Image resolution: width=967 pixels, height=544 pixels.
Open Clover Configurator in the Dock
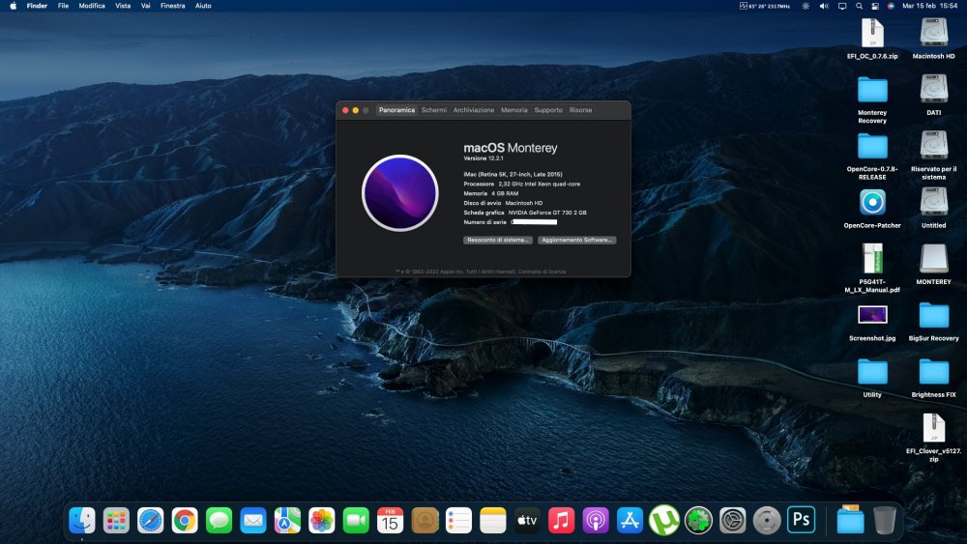[x=698, y=521]
